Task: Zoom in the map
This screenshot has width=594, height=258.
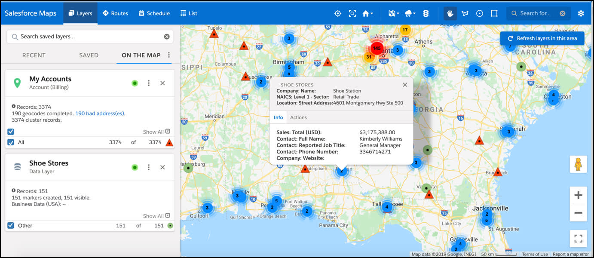Action: coord(578,195)
